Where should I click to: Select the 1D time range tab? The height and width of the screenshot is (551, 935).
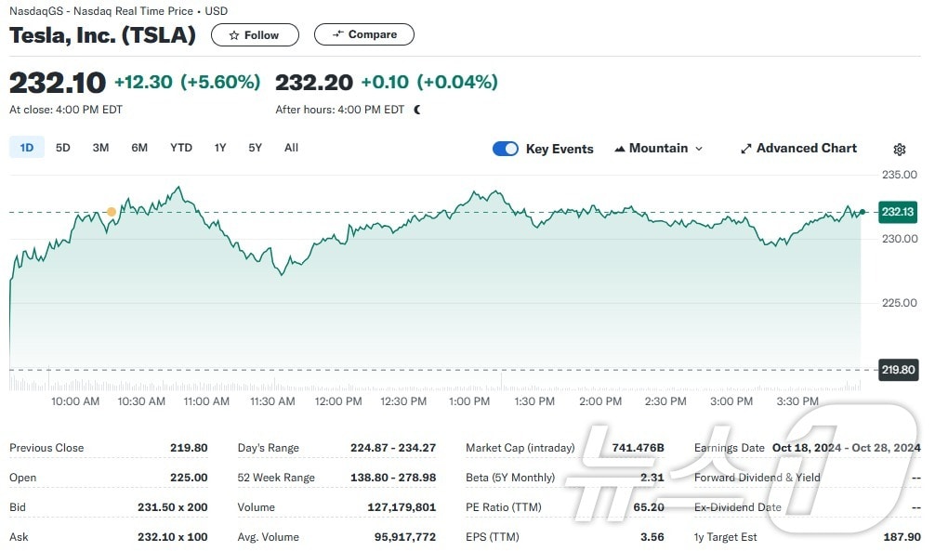(27, 148)
